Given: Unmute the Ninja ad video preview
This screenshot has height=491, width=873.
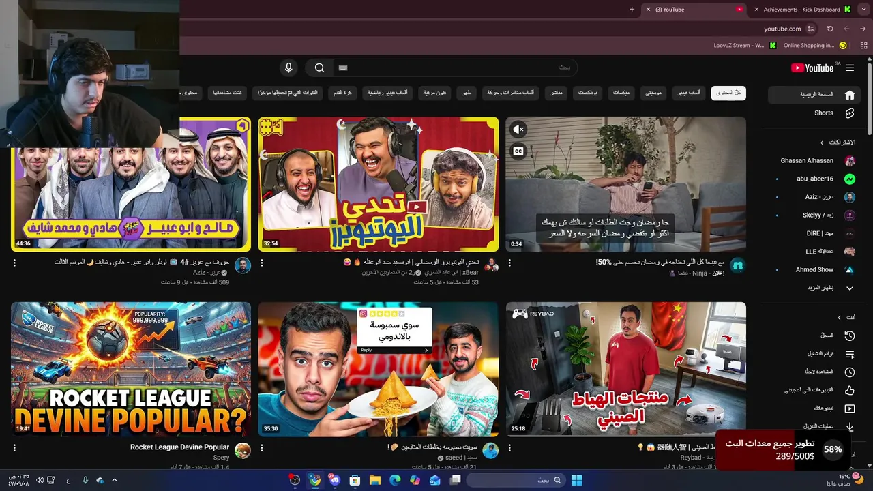Looking at the screenshot, I should coord(518,129).
